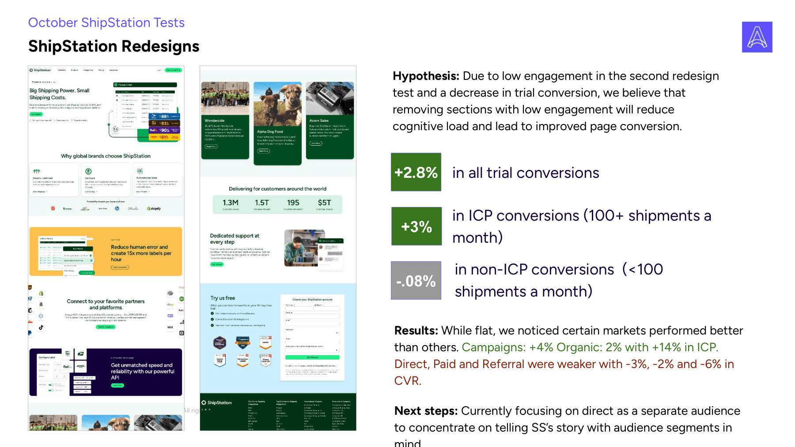
Task: Click Learn More in the powerful API banner
Action: point(117,385)
